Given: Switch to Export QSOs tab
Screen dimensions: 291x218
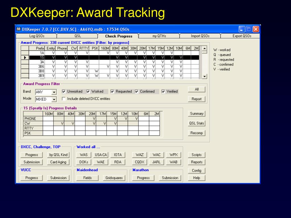Looking at the screenshot, I should pos(242,36).
